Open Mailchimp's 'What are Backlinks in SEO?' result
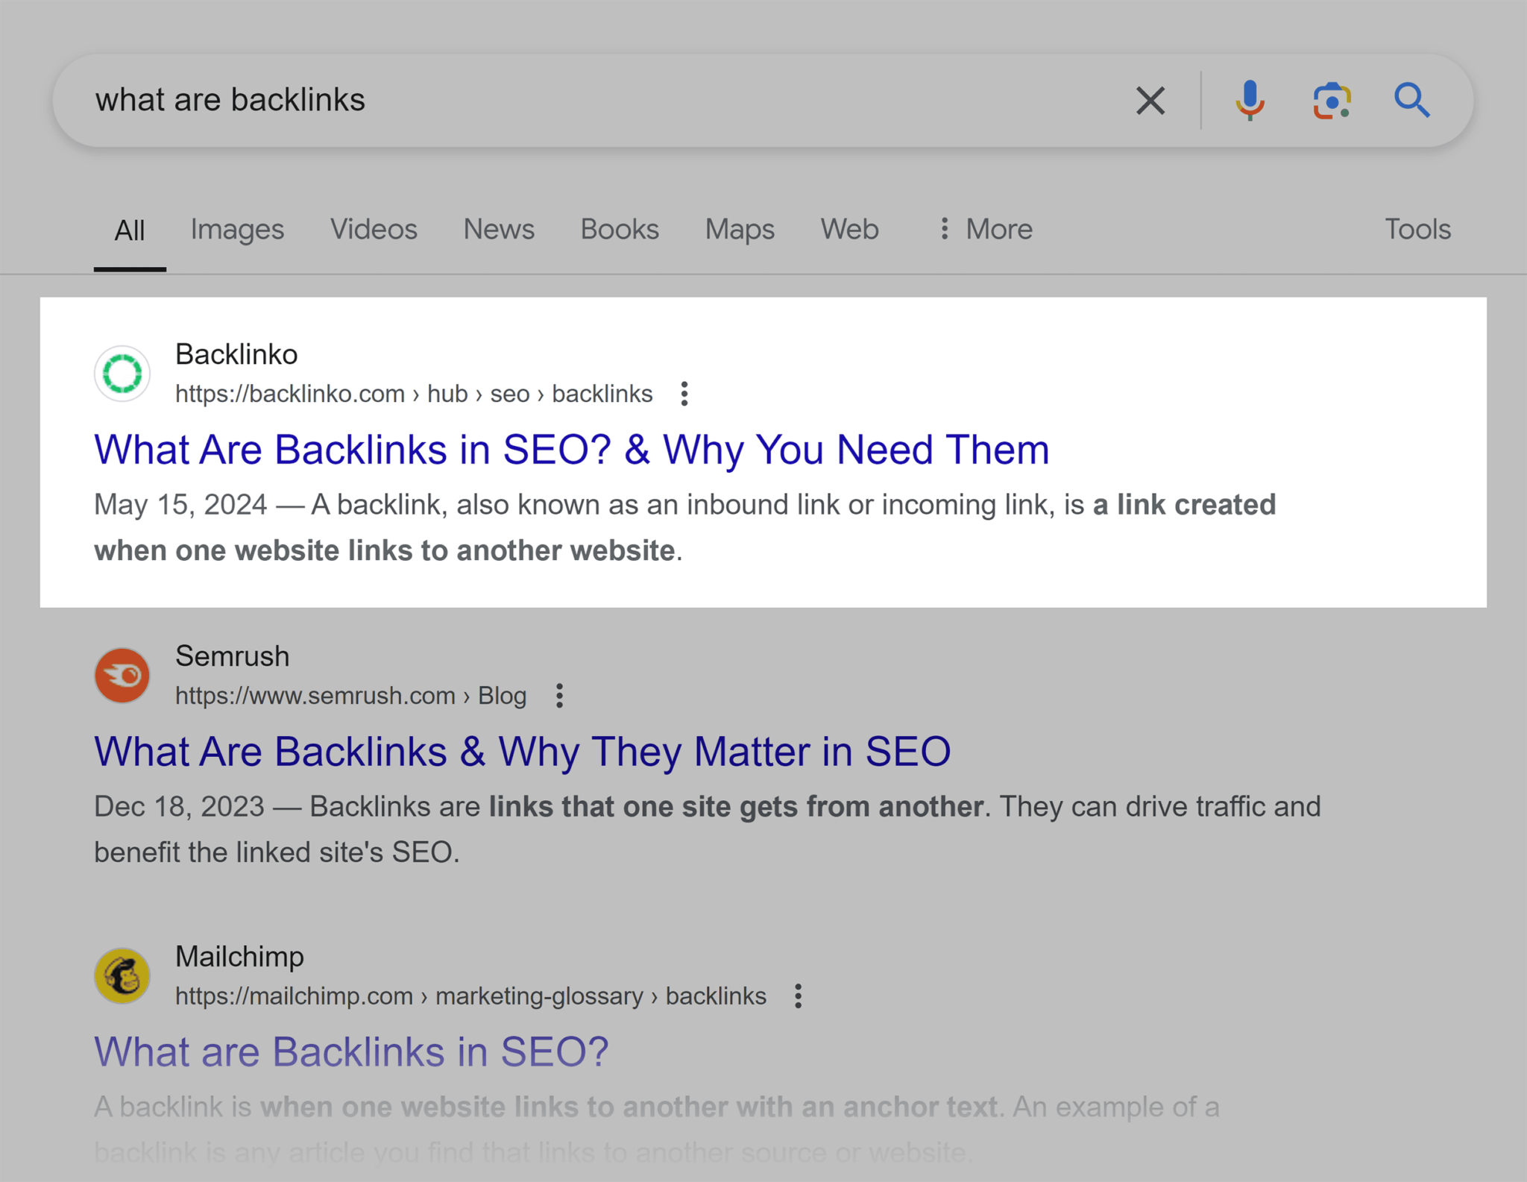 click(x=351, y=1052)
